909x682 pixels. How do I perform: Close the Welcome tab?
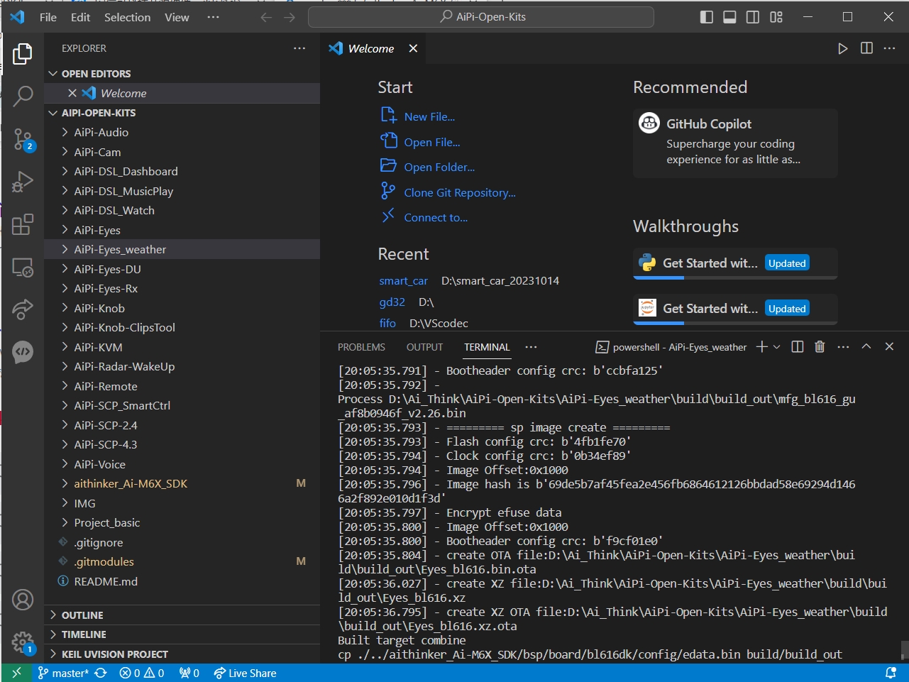(x=413, y=48)
